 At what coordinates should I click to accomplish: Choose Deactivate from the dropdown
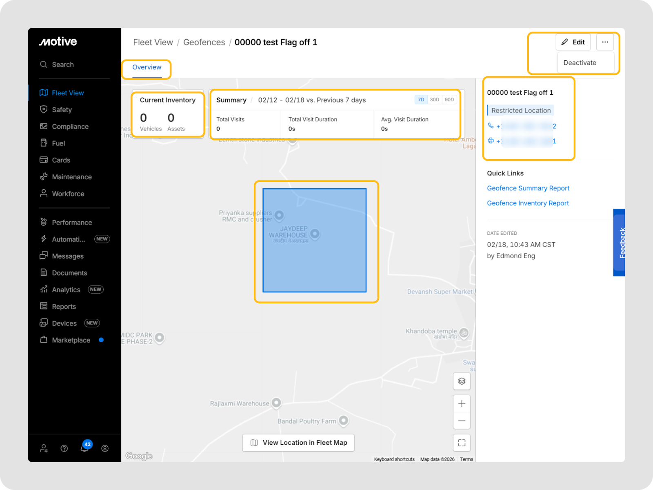[580, 63]
